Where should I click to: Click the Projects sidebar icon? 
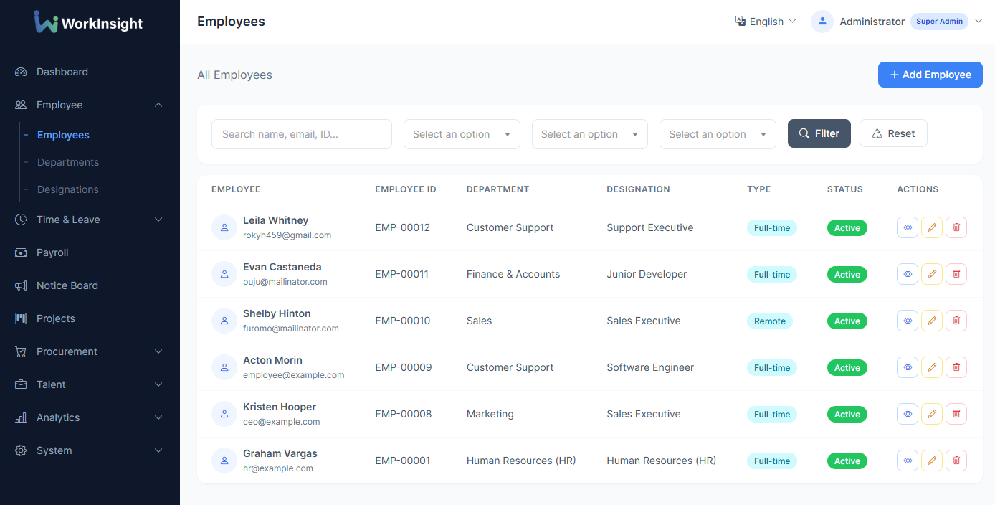(x=19, y=318)
